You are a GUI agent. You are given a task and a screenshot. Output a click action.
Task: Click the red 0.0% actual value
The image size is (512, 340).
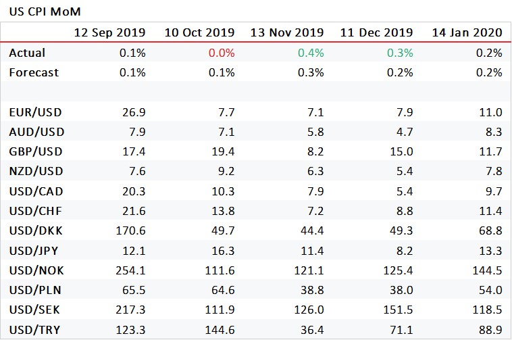[222, 53]
